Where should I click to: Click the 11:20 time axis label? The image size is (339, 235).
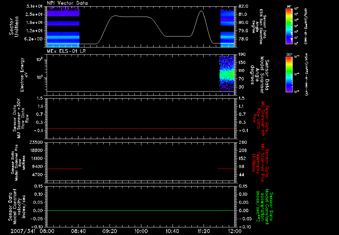pyautogui.click(x=204, y=231)
